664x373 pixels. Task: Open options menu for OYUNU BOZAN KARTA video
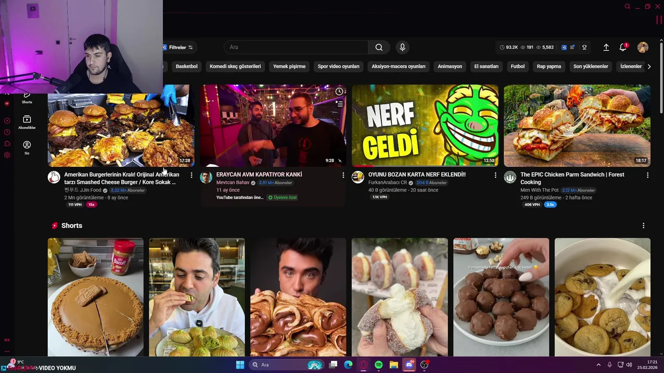pos(495,175)
